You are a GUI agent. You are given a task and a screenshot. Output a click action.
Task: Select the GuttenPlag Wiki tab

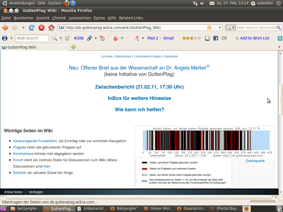(x=34, y=47)
